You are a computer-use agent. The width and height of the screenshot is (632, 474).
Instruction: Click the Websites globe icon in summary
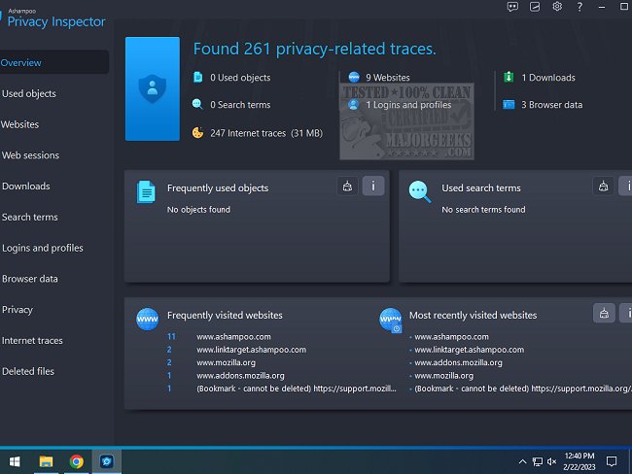tap(354, 77)
